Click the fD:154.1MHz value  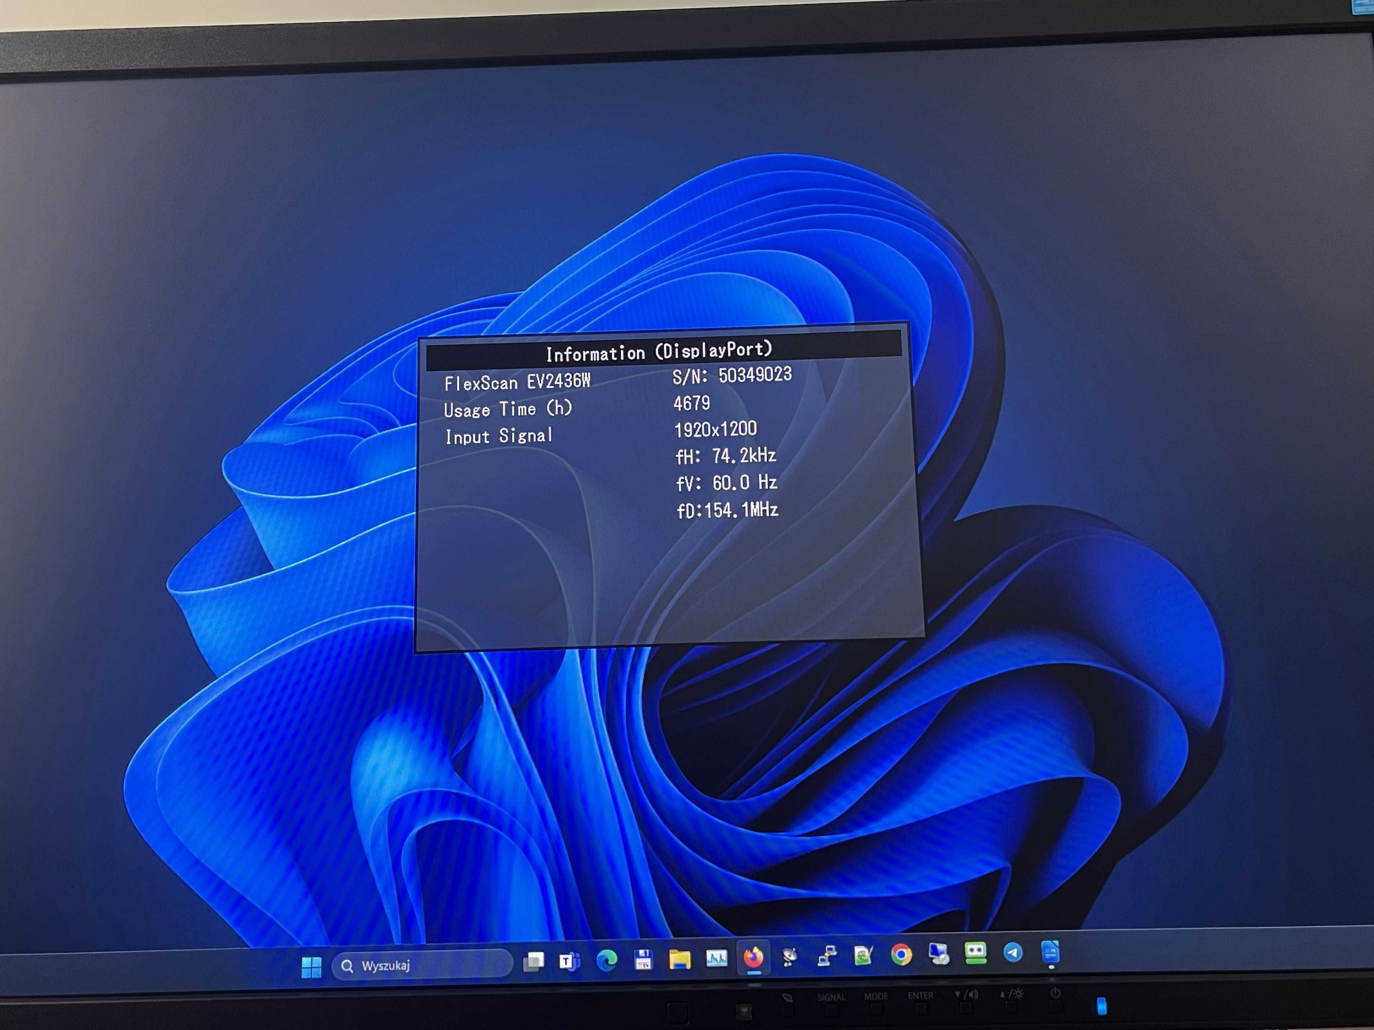click(x=727, y=510)
